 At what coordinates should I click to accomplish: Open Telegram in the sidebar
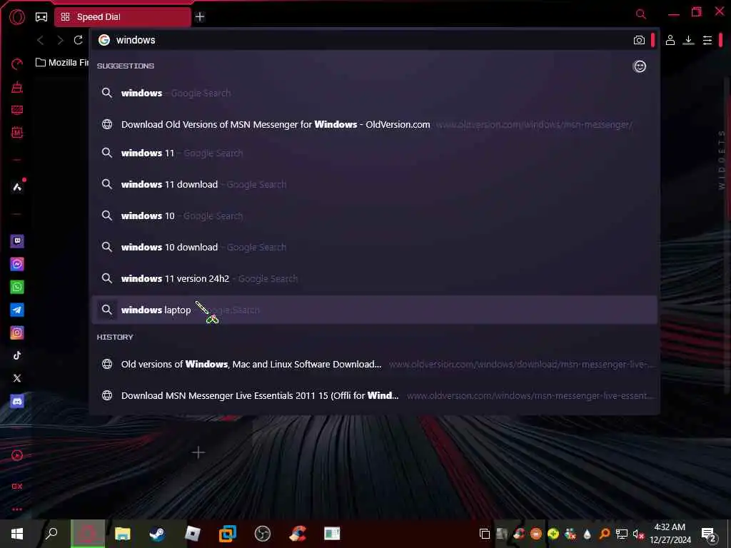point(17,310)
